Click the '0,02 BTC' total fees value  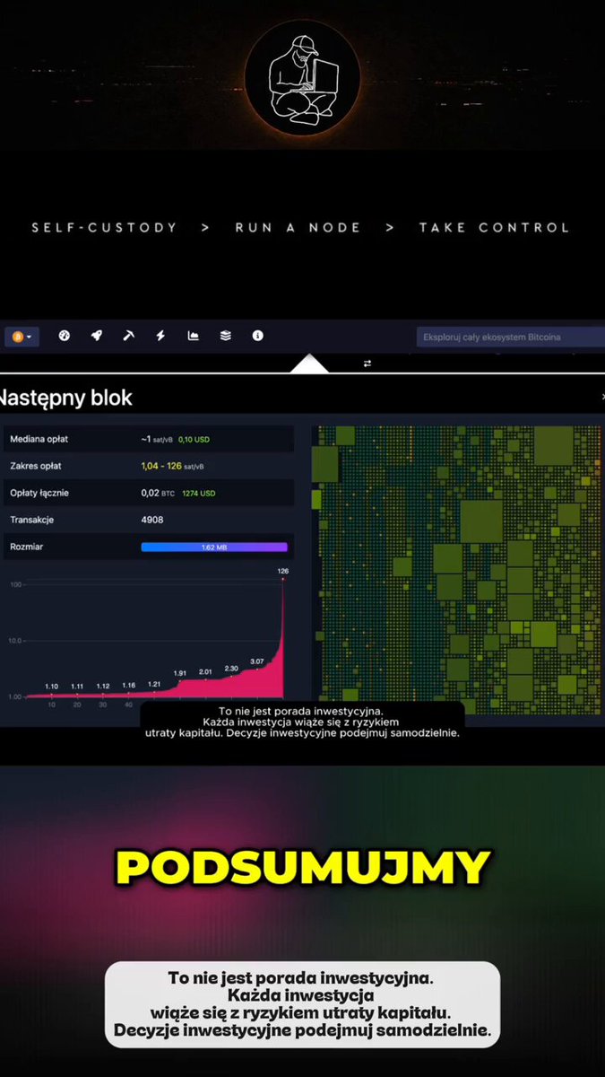coord(159,493)
